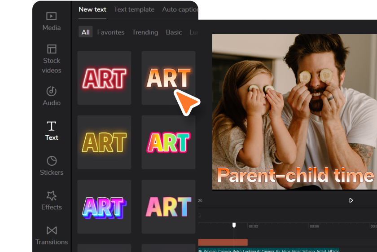This screenshot has height=252, width=377.
Task: Open the Effects panel
Action: (x=52, y=200)
